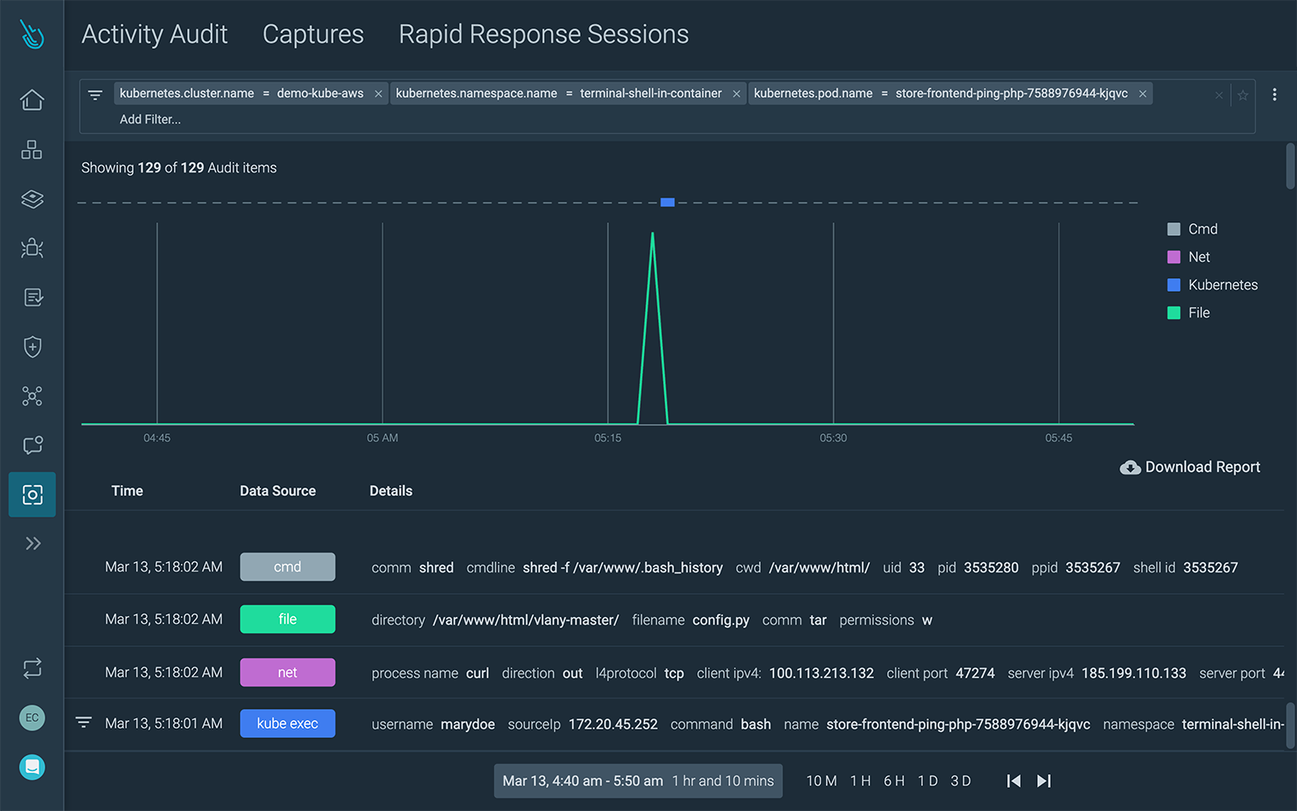Jump to next time window
The width and height of the screenshot is (1297, 811).
(x=1044, y=781)
